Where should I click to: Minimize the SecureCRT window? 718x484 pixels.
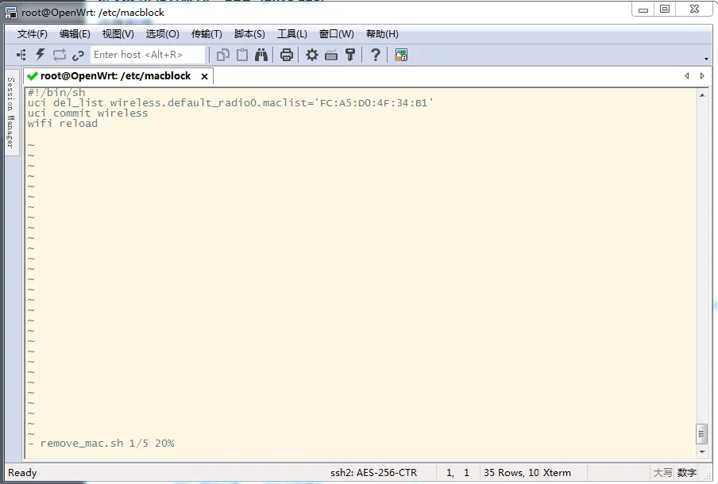click(643, 10)
